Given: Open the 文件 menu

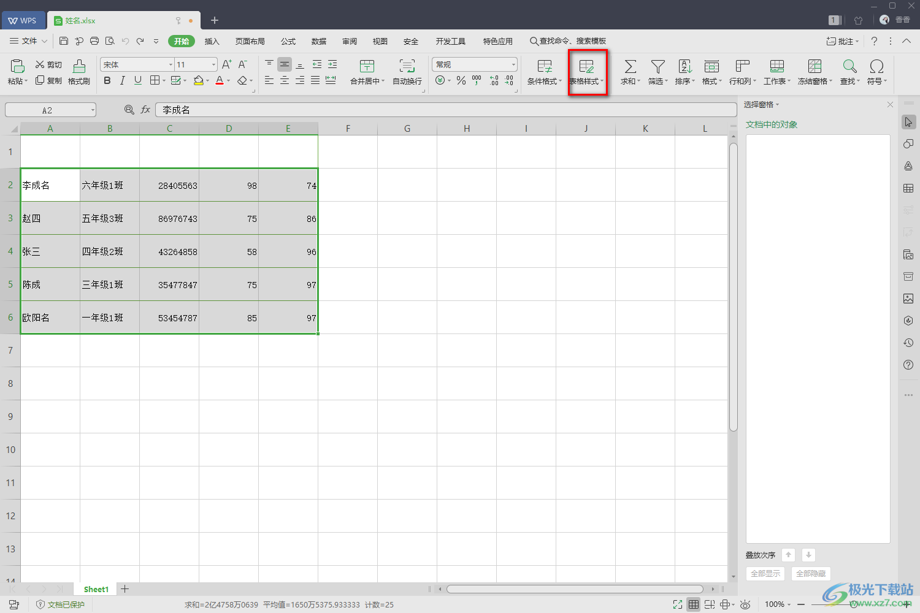Looking at the screenshot, I should click(28, 41).
